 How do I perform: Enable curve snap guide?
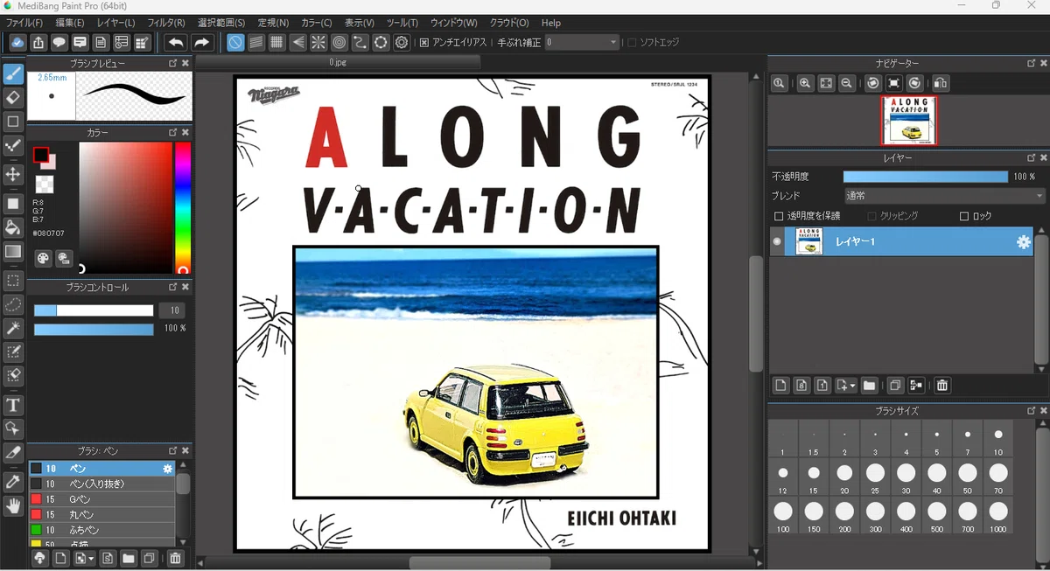coord(360,42)
